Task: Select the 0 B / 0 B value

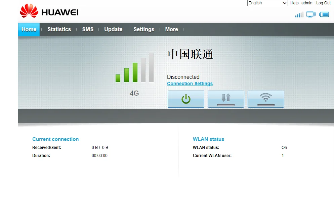Action: click(x=100, y=148)
